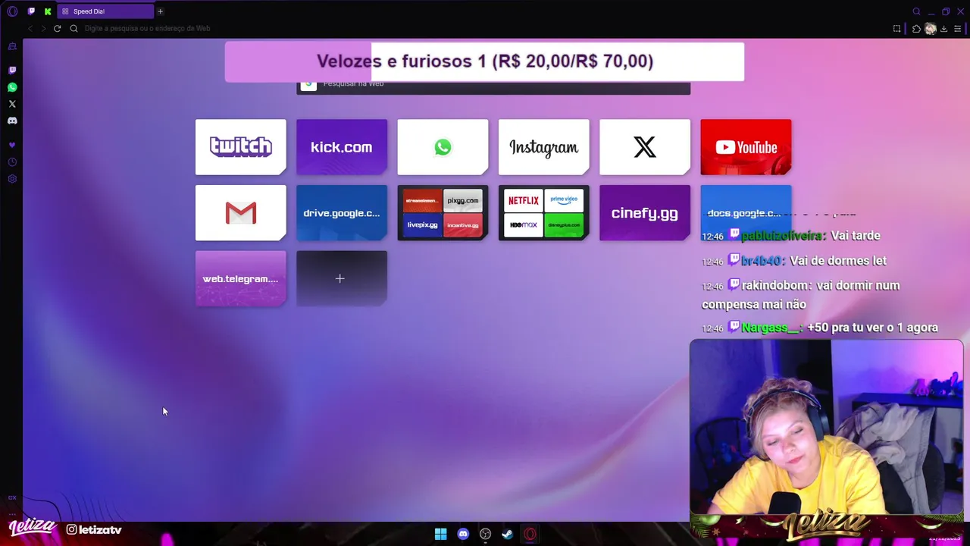Open the Opera GX main menu logo
The width and height of the screenshot is (970, 546).
pyautogui.click(x=12, y=11)
